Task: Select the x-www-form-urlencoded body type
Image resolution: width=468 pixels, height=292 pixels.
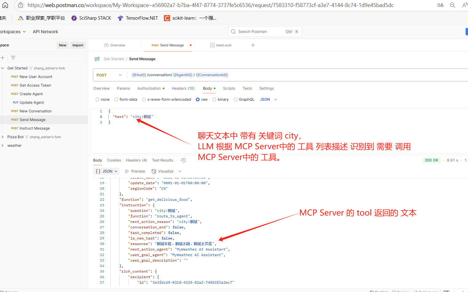Action: (x=144, y=99)
